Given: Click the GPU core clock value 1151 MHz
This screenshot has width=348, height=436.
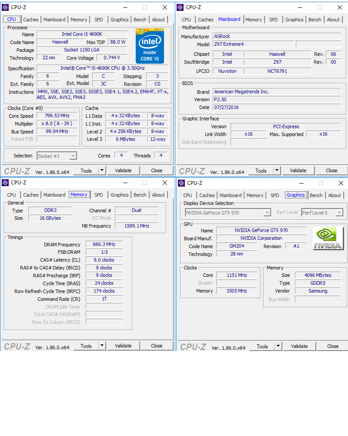Looking at the screenshot, I should coord(237,275).
